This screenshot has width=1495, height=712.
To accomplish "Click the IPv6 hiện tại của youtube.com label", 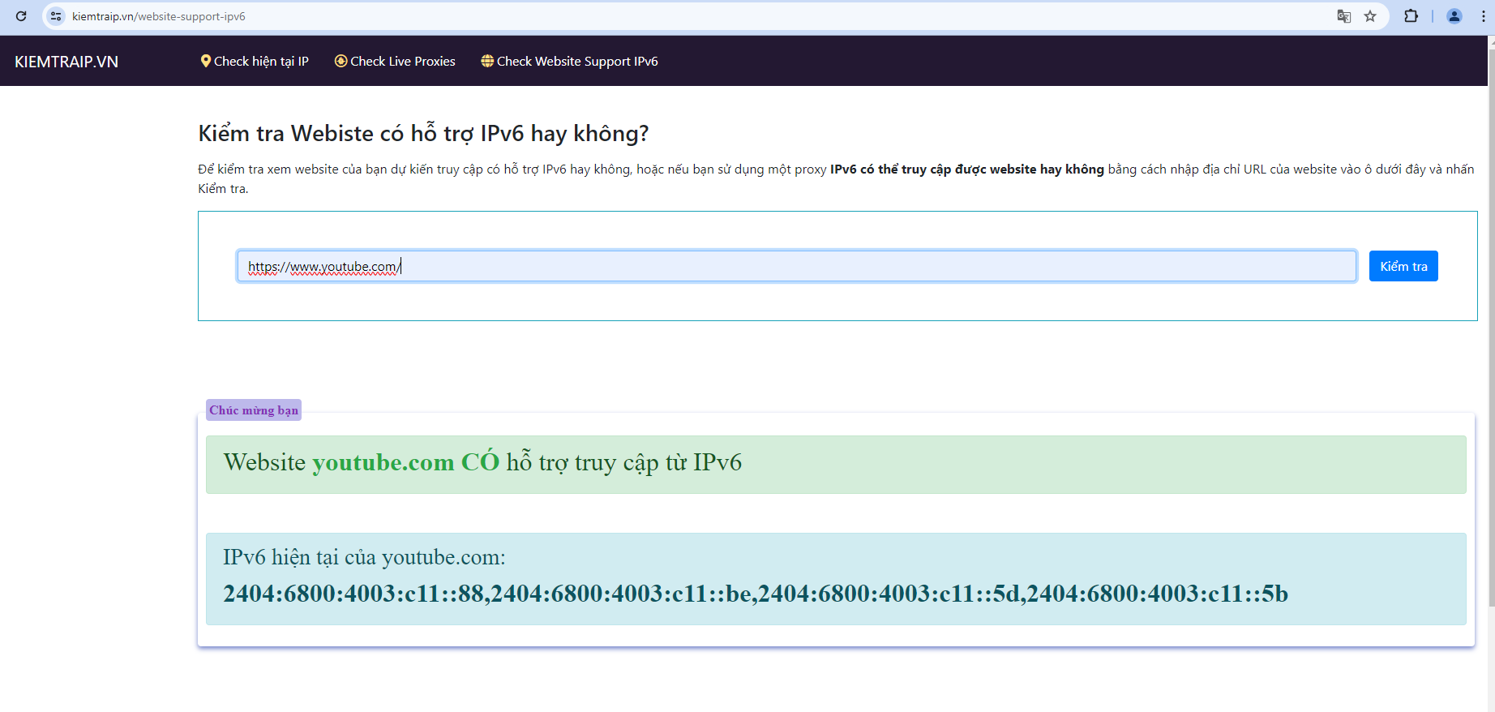I will point(364,557).
